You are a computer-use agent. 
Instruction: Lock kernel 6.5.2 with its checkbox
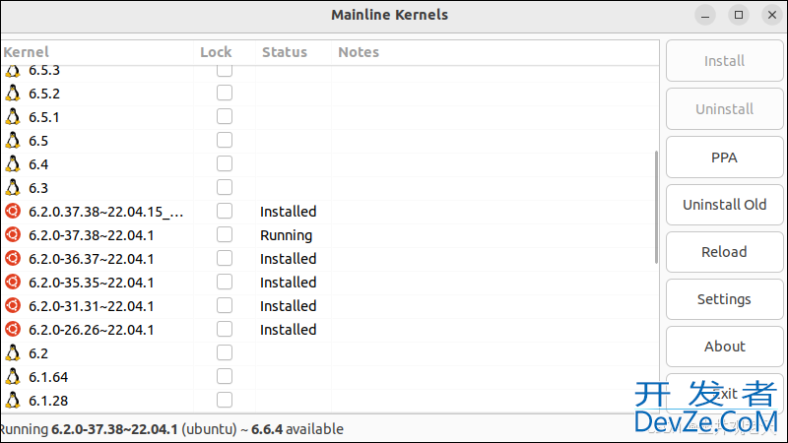tap(225, 93)
